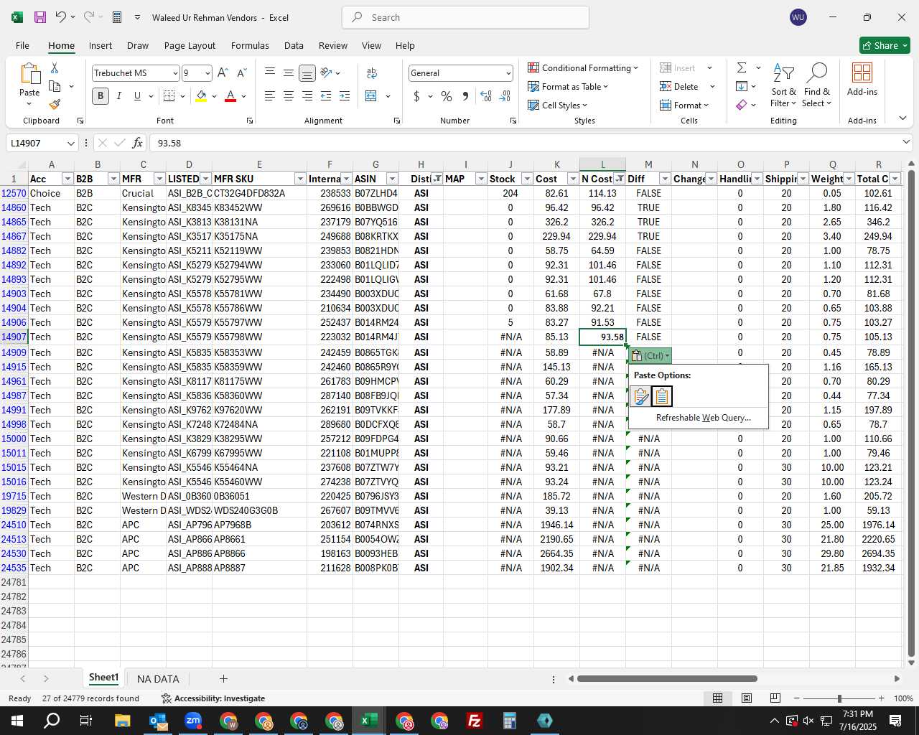
Task: Click Find & Select button
Action: pyautogui.click(x=817, y=85)
